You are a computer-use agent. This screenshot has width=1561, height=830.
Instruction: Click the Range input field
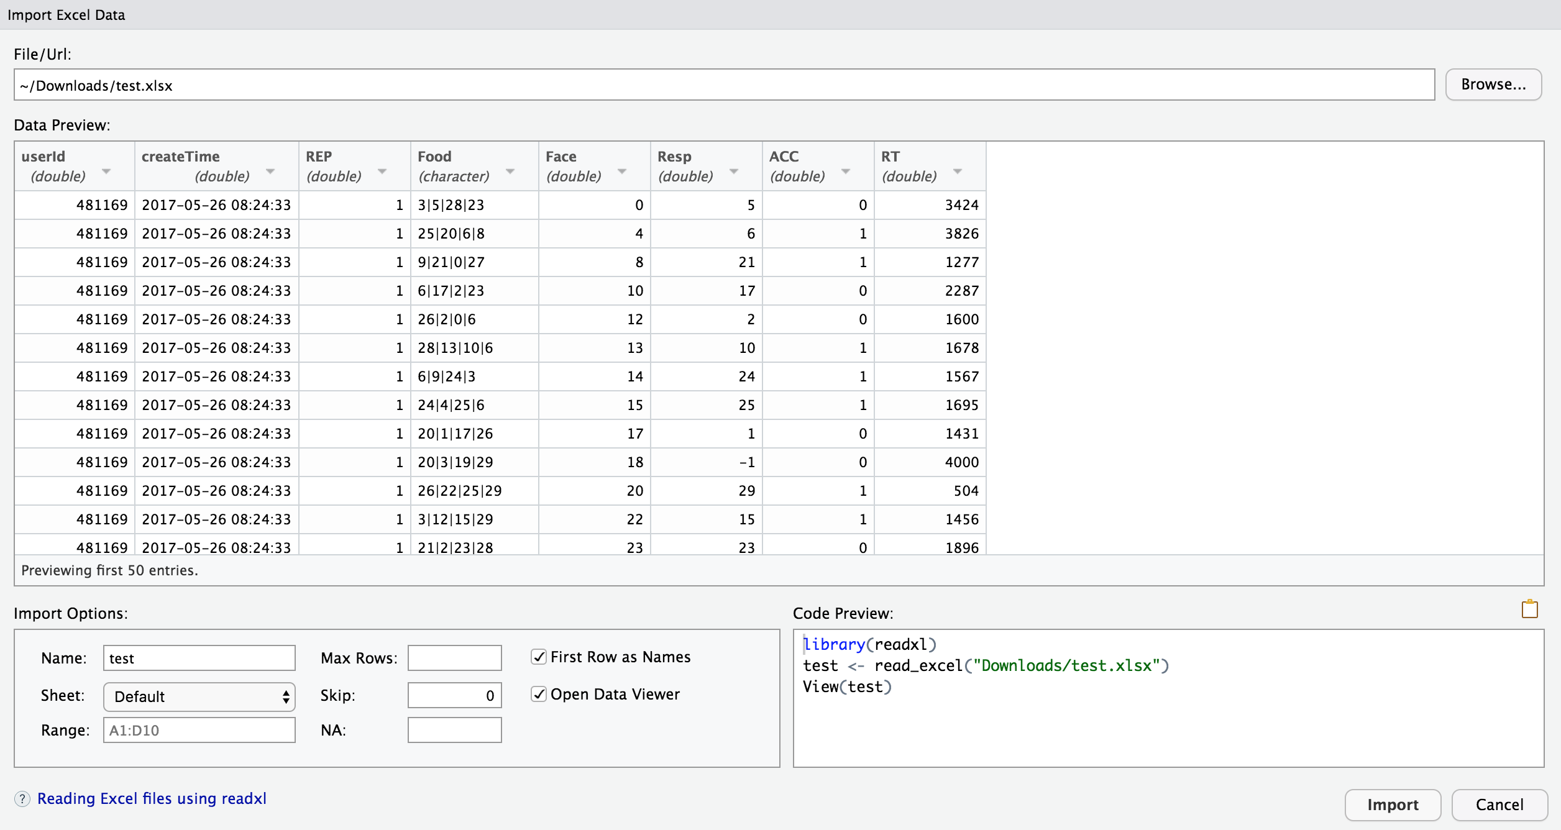[x=198, y=730]
